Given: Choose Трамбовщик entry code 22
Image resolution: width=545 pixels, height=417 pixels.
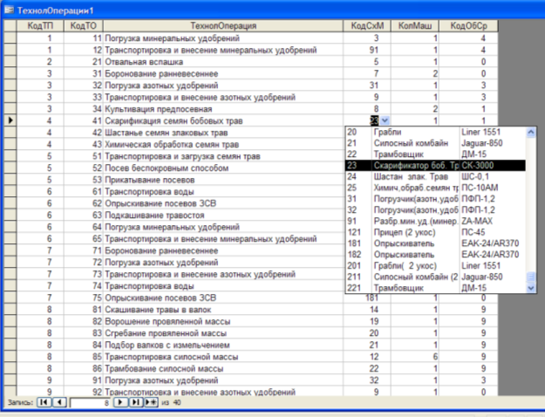Looking at the screenshot, I should [x=435, y=154].
